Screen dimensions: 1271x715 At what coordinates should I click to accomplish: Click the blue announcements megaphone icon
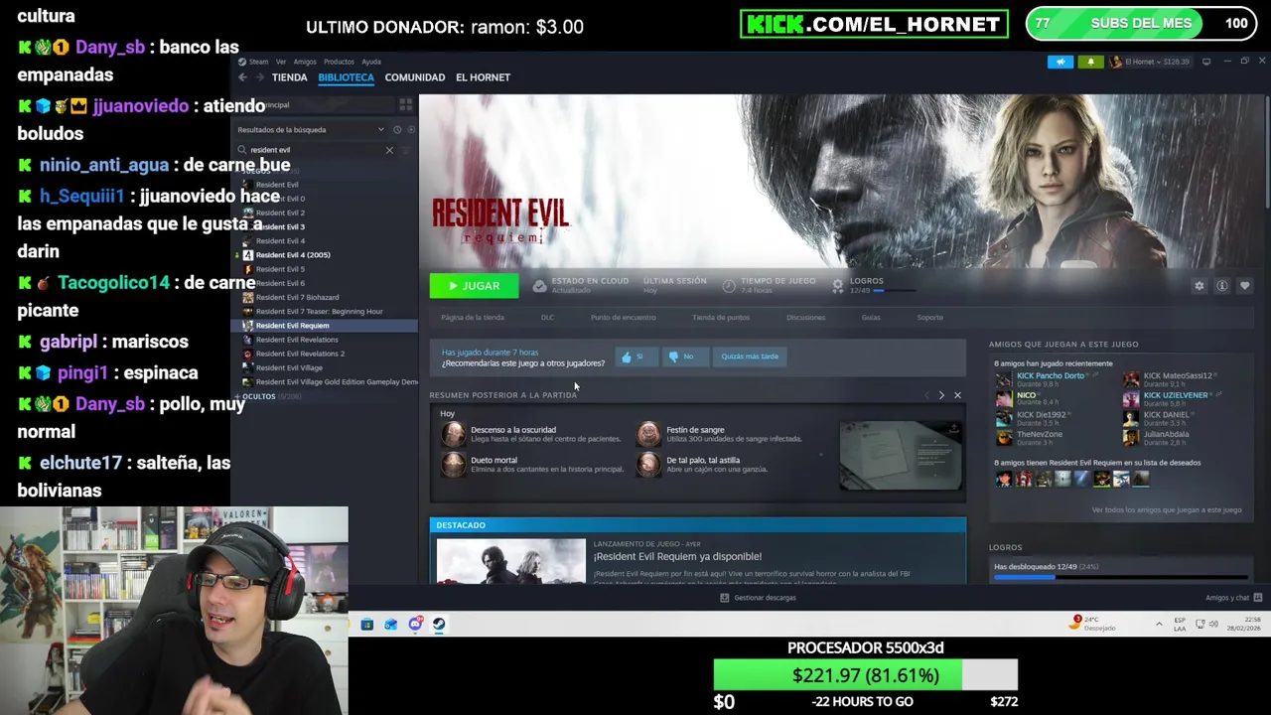point(1060,62)
